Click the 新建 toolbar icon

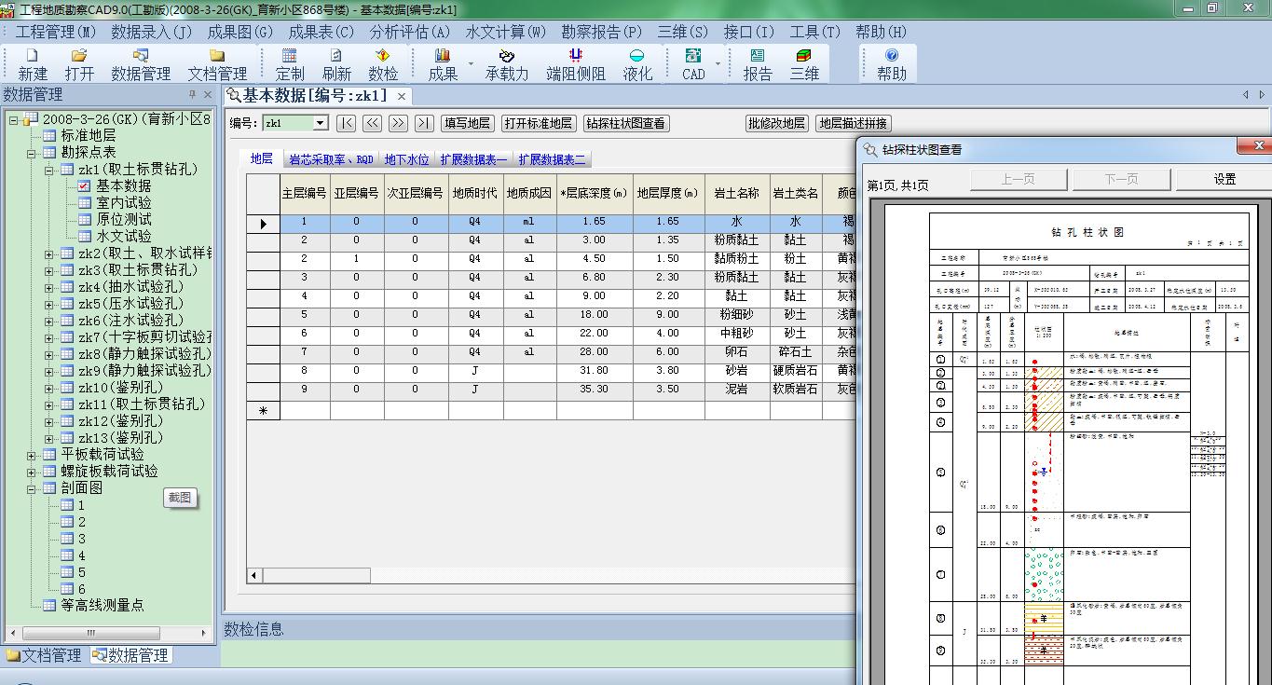point(33,64)
